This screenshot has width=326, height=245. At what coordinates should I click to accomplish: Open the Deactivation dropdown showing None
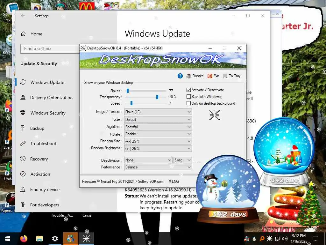pyautogui.click(x=148, y=160)
